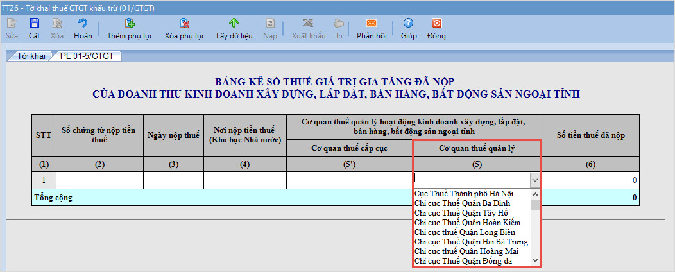Select Chi cục Thuế Quận Hai Bà Trưng
The image size is (675, 272).
coord(472,241)
